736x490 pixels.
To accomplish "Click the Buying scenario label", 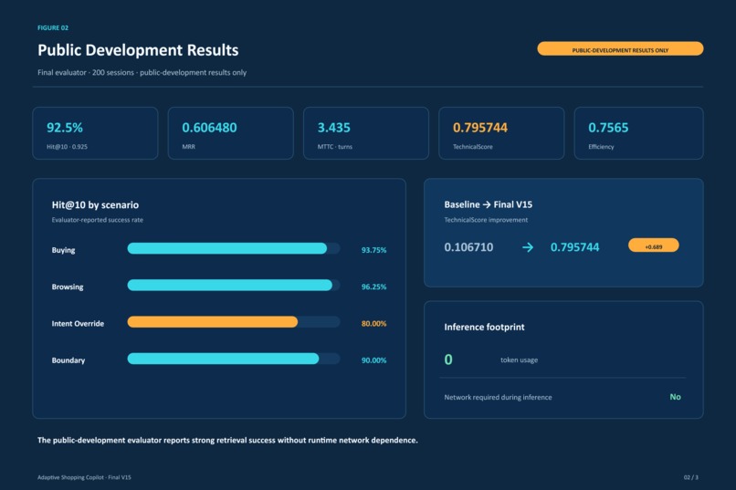I will (63, 250).
